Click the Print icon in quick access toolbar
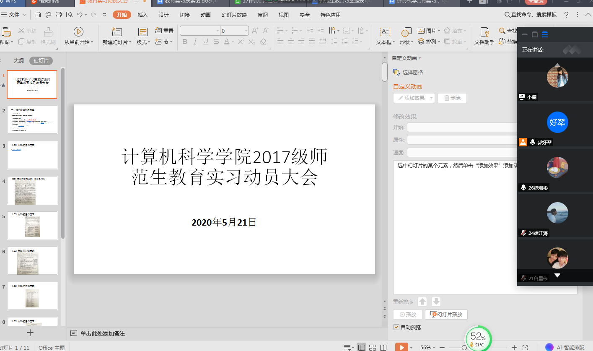 59,15
